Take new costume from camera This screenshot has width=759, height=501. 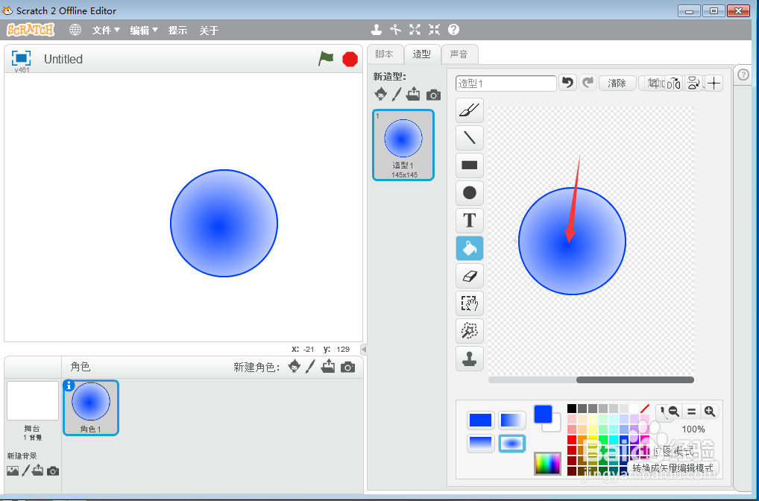coord(433,95)
